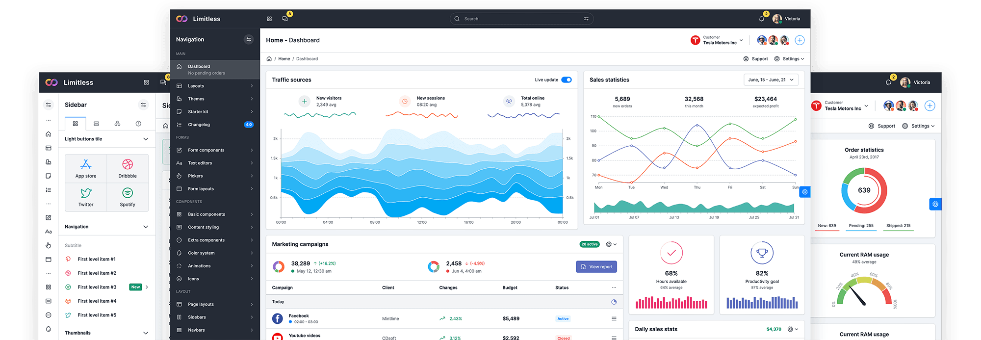Open the June 15 - June 21 date dropdown

pos(771,79)
